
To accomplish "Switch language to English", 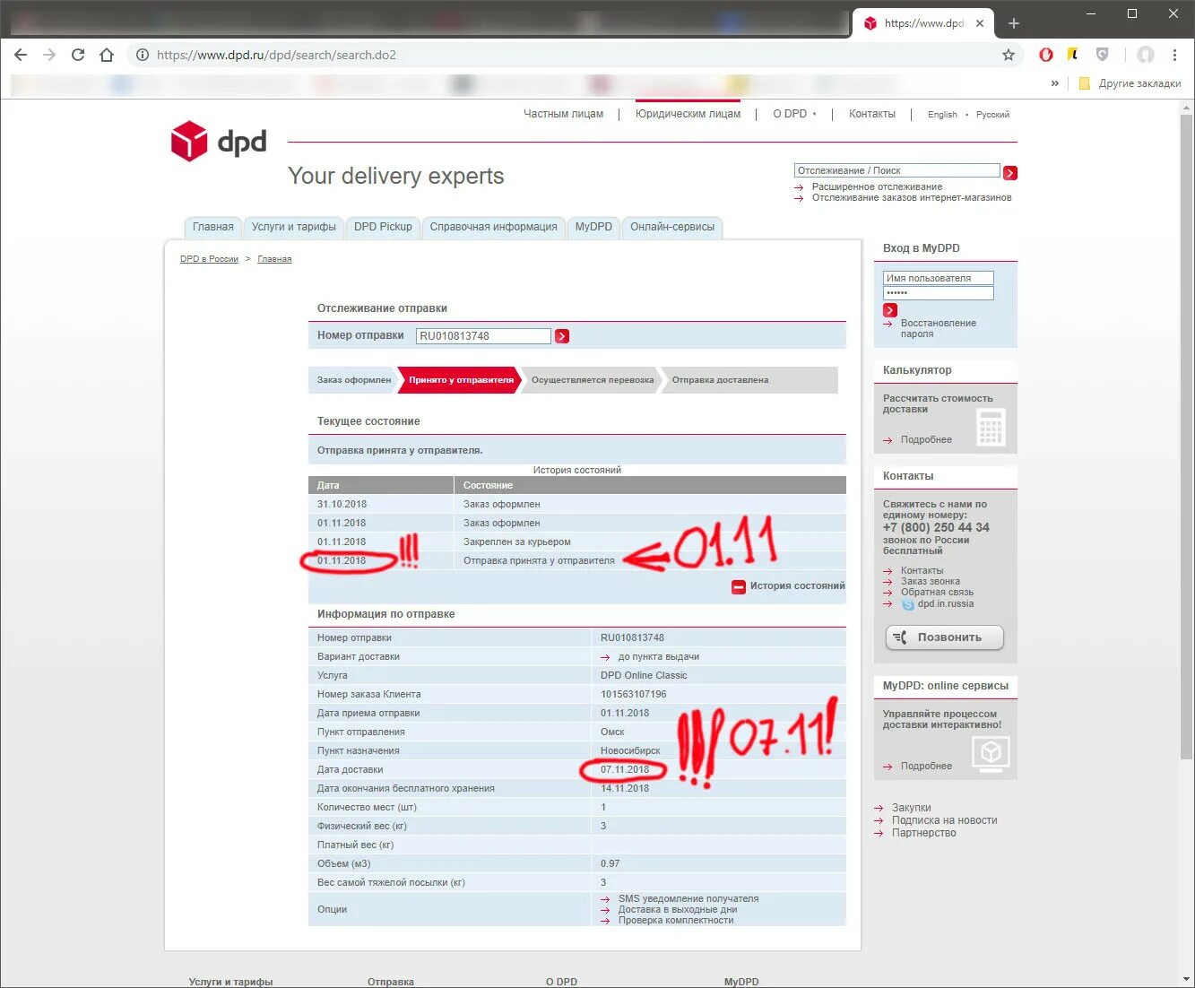I will tap(942, 115).
